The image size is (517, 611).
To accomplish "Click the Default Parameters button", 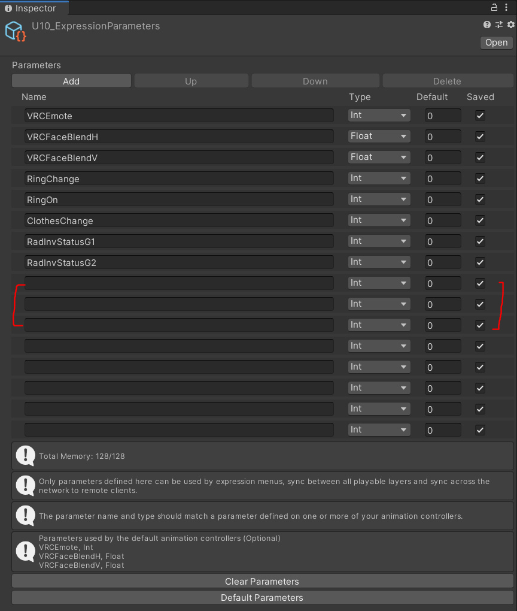I will 263,597.
